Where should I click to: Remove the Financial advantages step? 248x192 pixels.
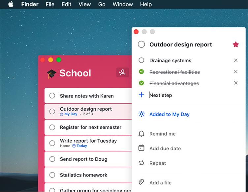[236, 83]
